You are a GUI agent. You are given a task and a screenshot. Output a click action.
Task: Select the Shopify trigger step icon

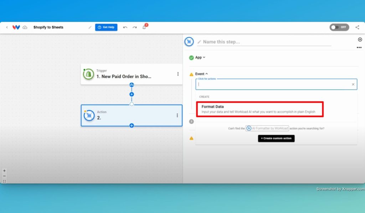(x=88, y=74)
